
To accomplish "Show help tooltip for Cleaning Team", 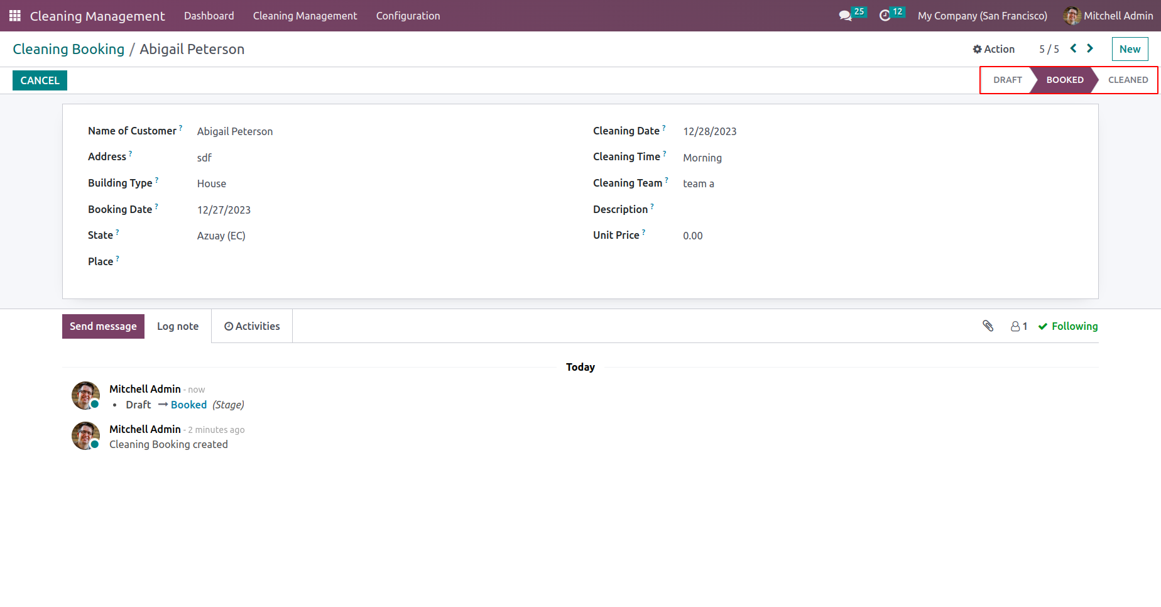I will [x=667, y=180].
